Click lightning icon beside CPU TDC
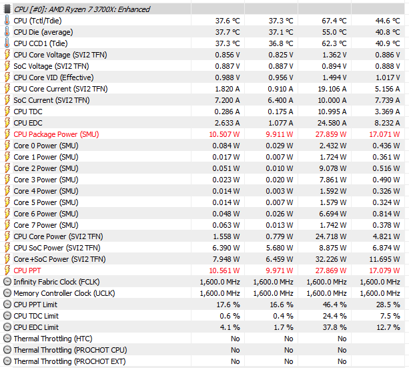 [x=7, y=112]
